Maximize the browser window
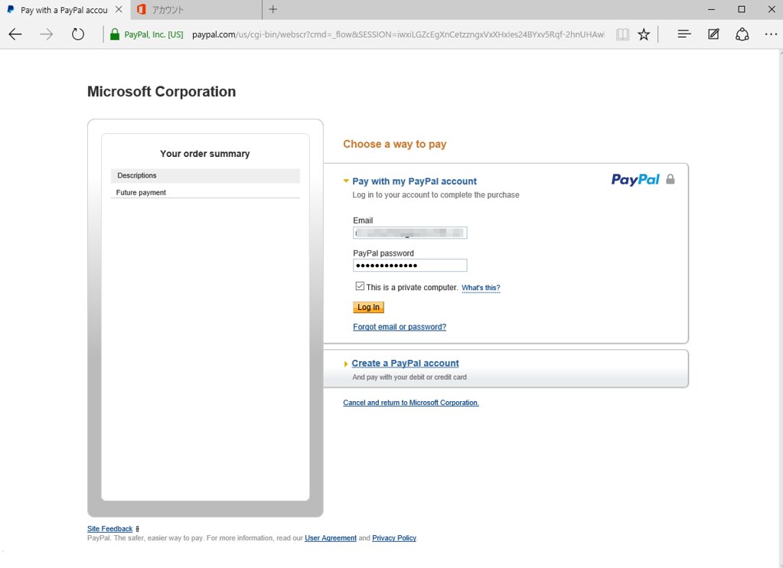 click(742, 9)
